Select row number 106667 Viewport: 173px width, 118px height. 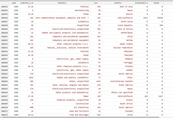click(x=5, y=96)
